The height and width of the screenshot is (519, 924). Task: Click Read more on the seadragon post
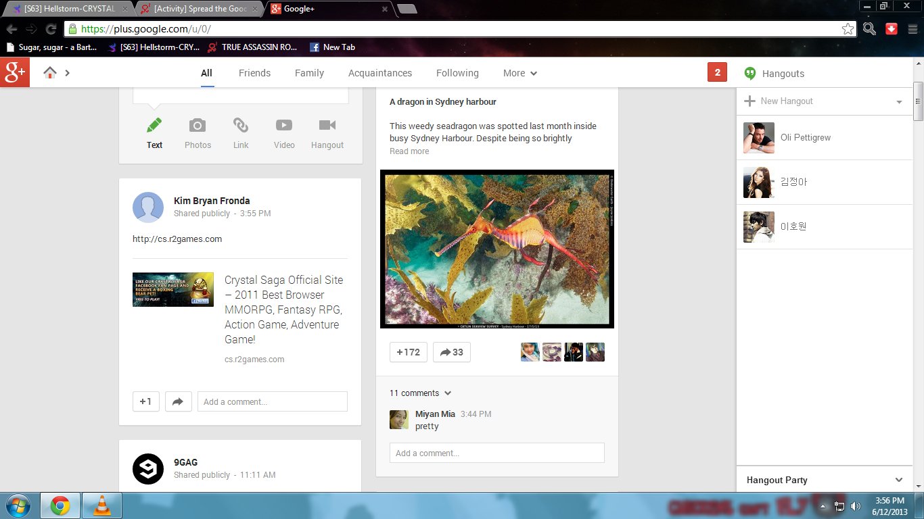click(409, 151)
